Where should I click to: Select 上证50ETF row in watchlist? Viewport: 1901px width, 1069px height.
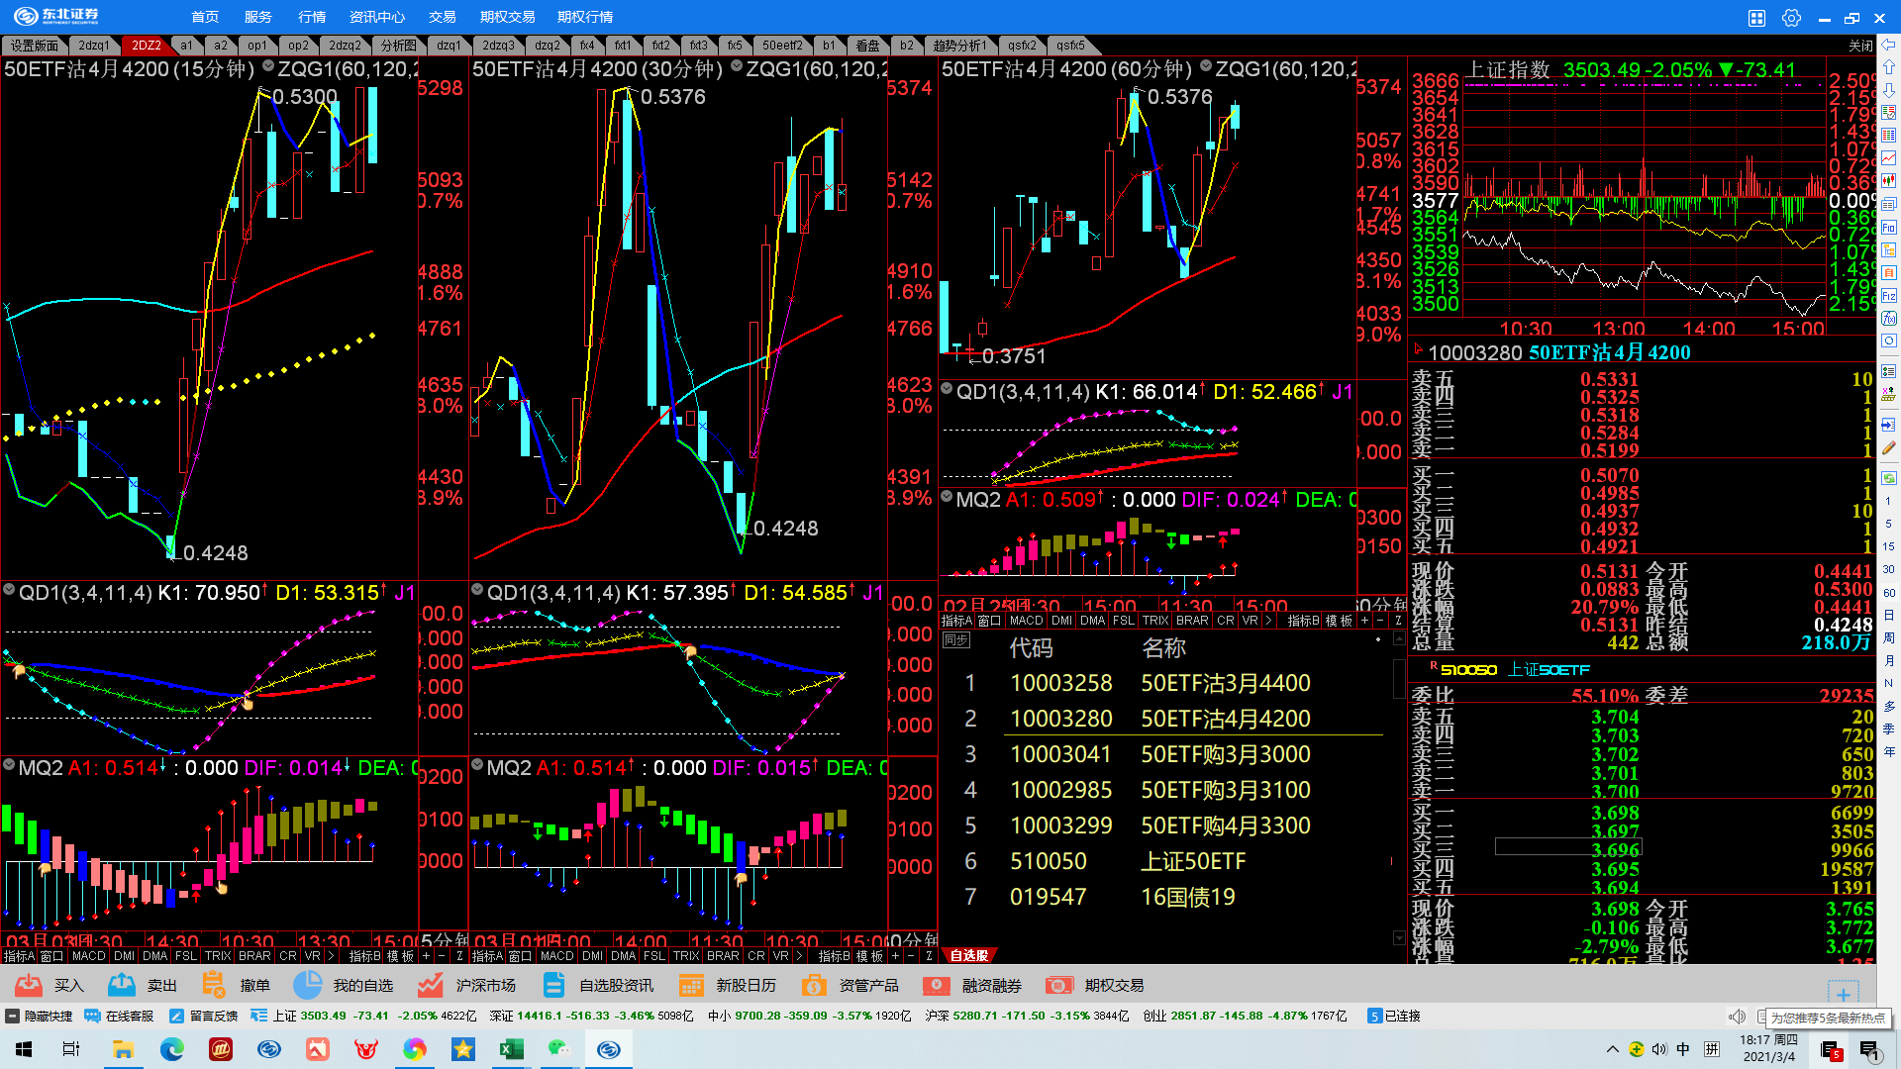1192,861
